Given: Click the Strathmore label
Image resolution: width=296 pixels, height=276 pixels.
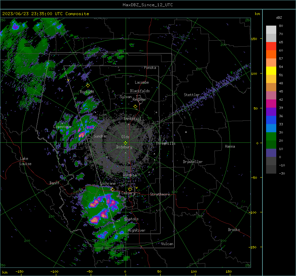Looking at the screenshot, I should coord(160,194).
